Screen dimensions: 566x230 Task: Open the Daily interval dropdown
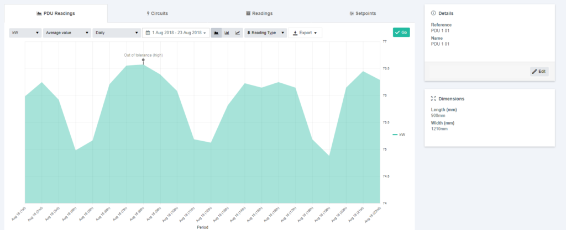tap(116, 33)
